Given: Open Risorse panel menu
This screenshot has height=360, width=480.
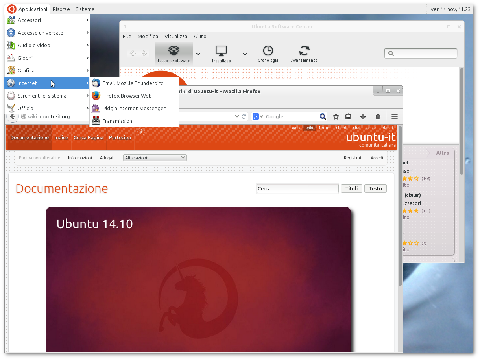Looking at the screenshot, I should click(x=61, y=9).
